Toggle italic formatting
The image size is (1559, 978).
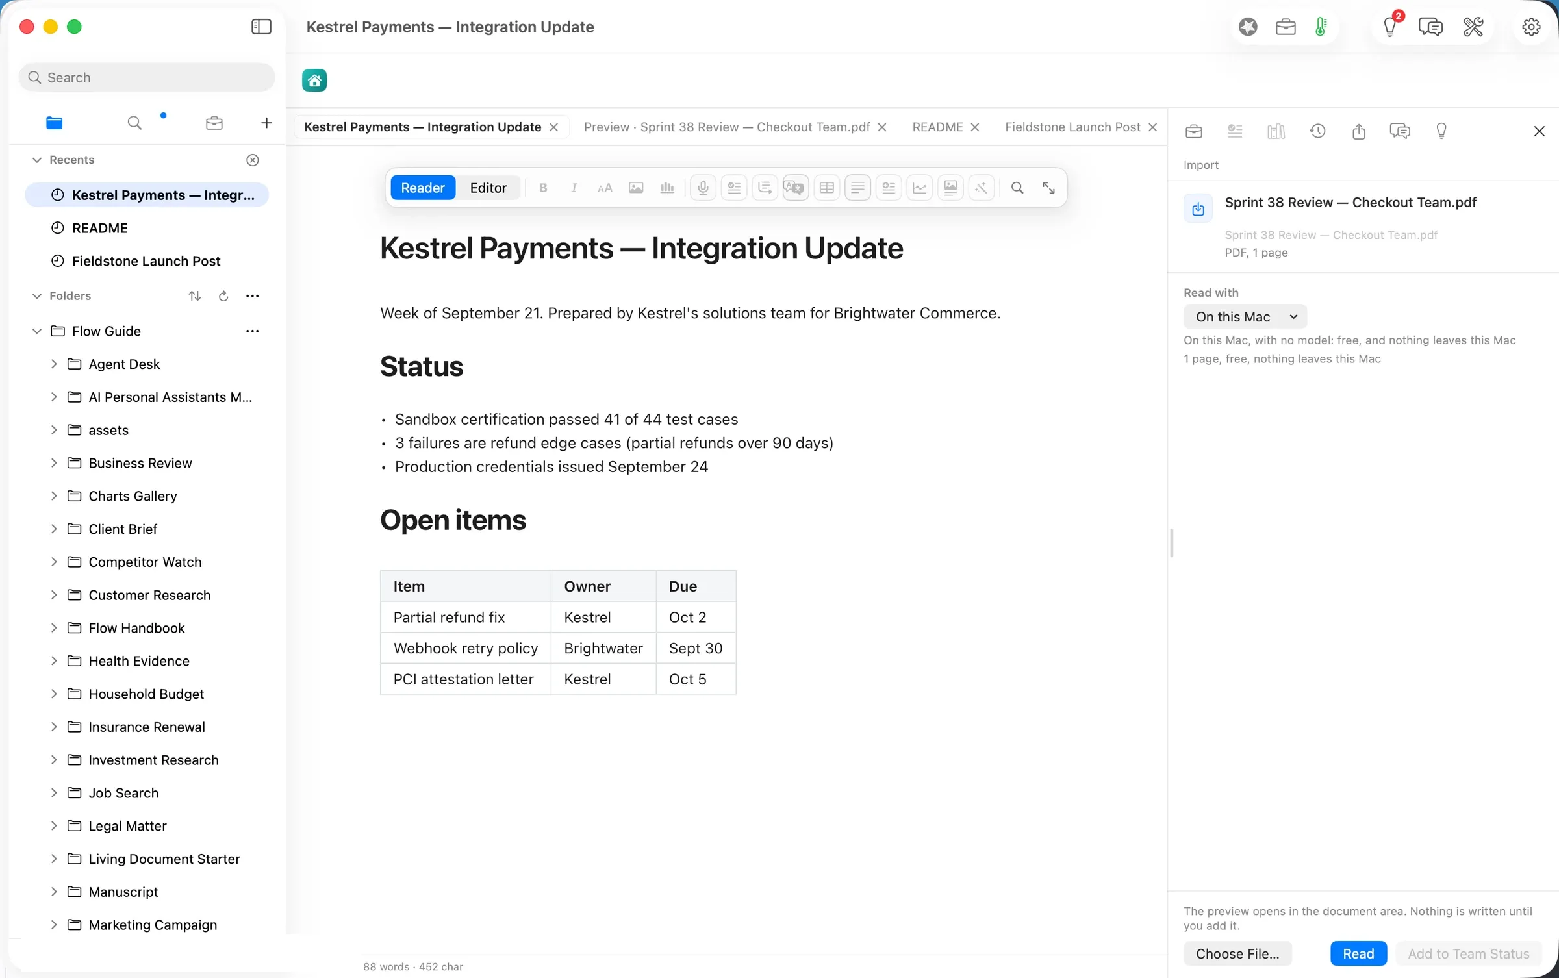click(x=574, y=188)
